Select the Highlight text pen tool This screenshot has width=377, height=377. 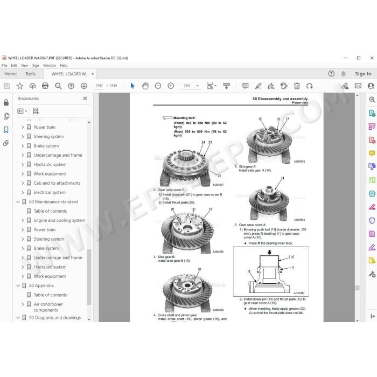click(x=258, y=86)
